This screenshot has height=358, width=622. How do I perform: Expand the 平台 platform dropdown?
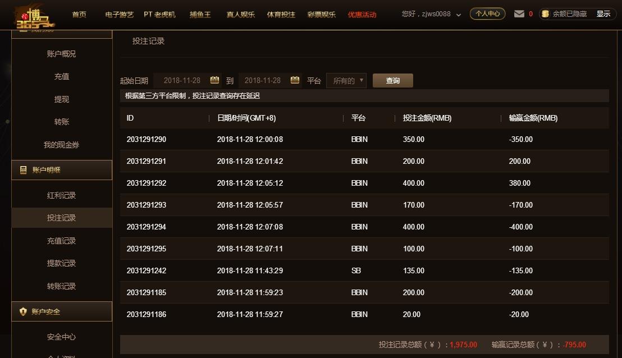346,81
